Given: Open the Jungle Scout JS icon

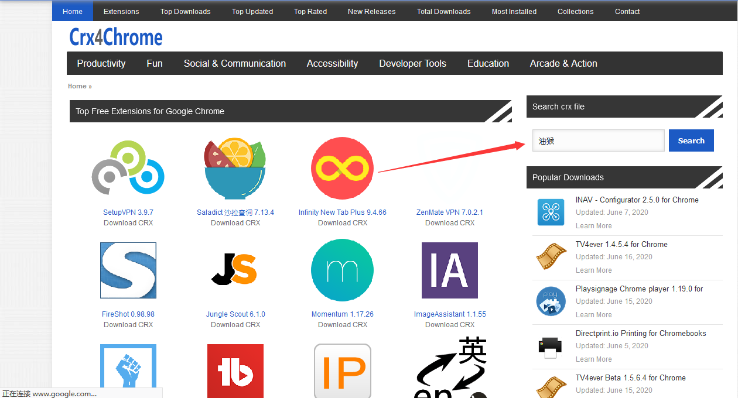Looking at the screenshot, I should 235,270.
